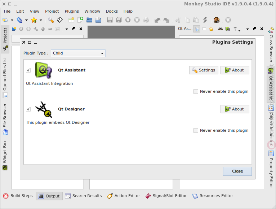Select the Widget Box side tab
276x209 pixels.
pyautogui.click(x=5, y=156)
